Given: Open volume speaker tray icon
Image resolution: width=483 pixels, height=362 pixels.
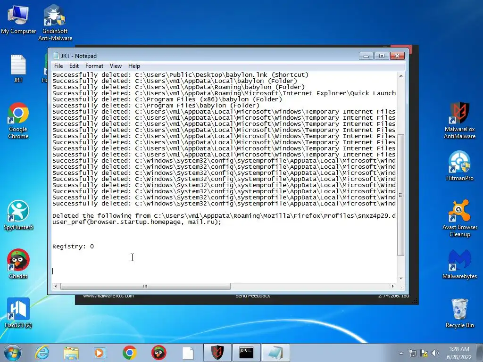Looking at the screenshot, I should pos(435,353).
